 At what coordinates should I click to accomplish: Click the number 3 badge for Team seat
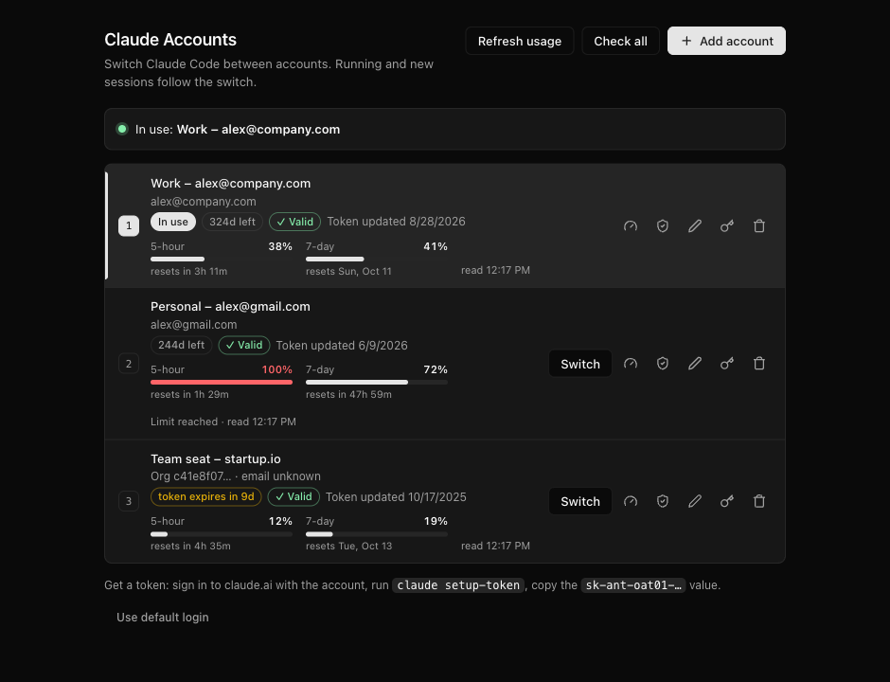pyautogui.click(x=129, y=501)
